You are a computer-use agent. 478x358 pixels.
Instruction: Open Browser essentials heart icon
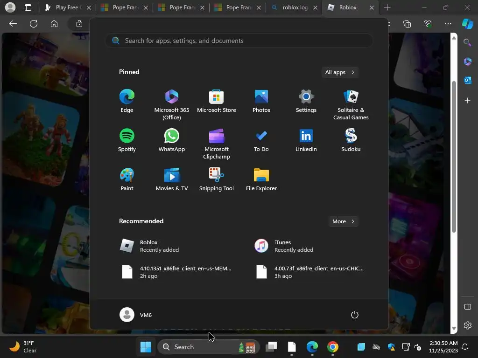point(428,24)
